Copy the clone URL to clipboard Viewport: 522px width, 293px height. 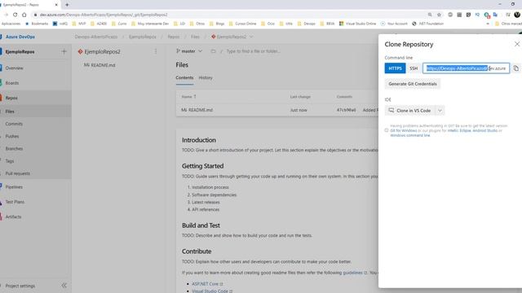[515, 68]
